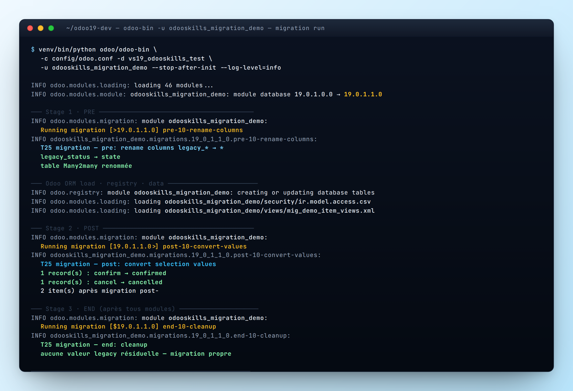Click the "$" shell prompt symbol
Screen dimensions: 573x391
(x=33, y=50)
